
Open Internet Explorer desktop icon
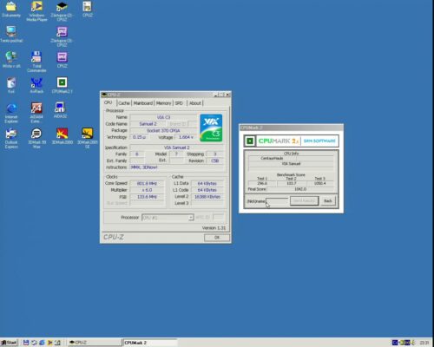[x=11, y=112]
